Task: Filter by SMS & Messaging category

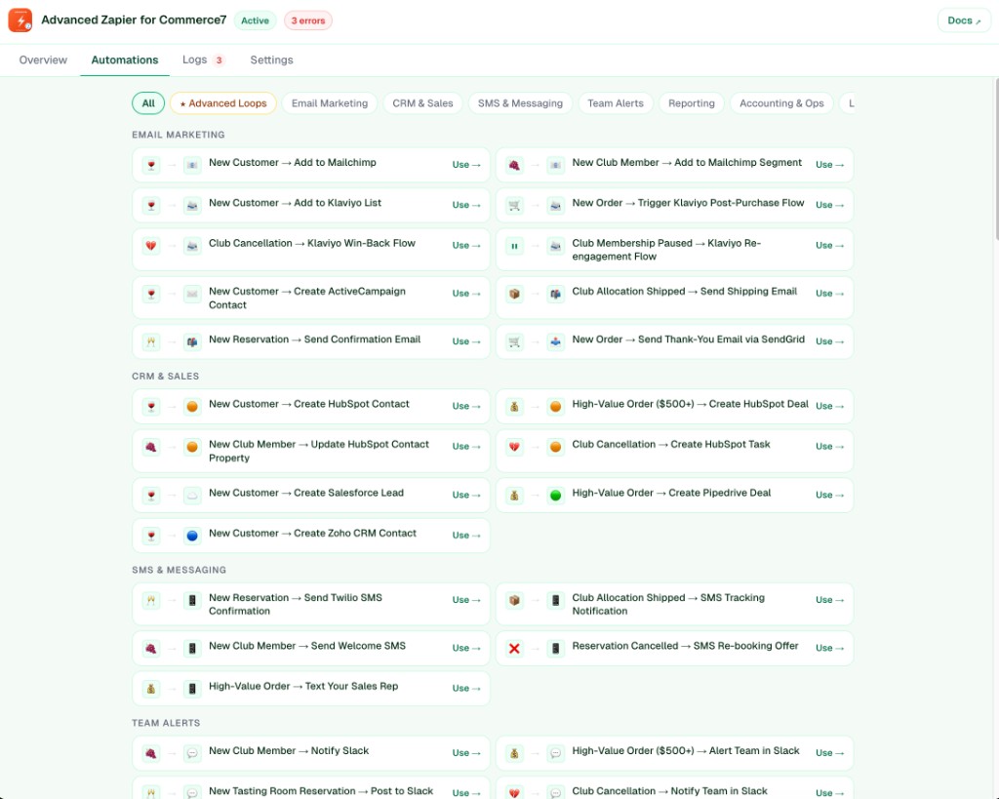Action: click(520, 103)
